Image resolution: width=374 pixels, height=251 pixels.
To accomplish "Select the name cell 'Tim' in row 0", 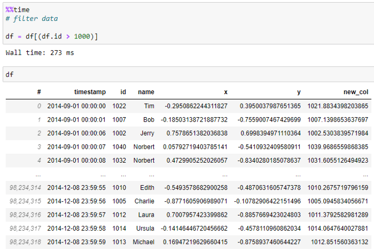I will coord(149,106).
